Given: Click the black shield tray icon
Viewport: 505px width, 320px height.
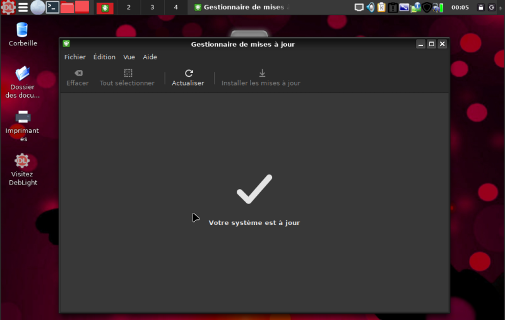Looking at the screenshot, I should [x=427, y=8].
